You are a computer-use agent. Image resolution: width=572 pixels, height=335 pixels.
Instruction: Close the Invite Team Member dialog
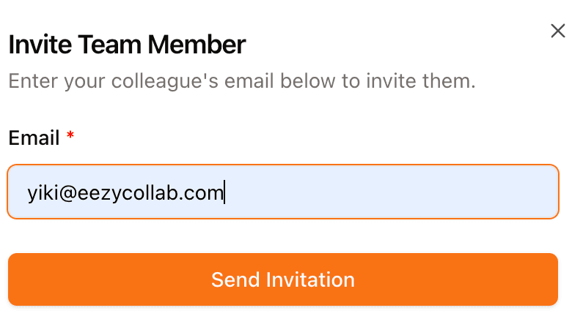tap(557, 31)
